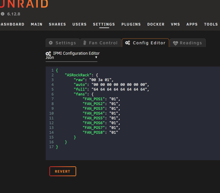The height and width of the screenshot is (193, 220).
Task: Open the Apps page
Action: tap(192, 24)
